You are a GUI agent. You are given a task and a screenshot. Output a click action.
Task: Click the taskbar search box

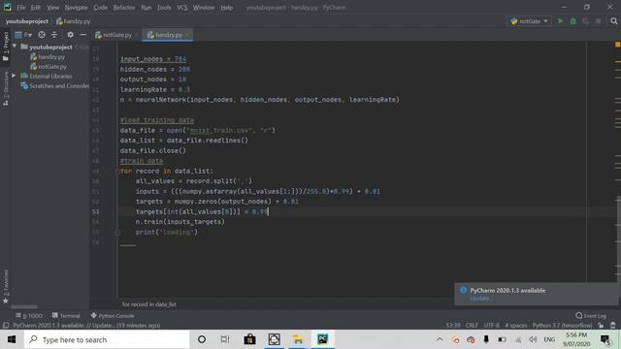[107, 339]
